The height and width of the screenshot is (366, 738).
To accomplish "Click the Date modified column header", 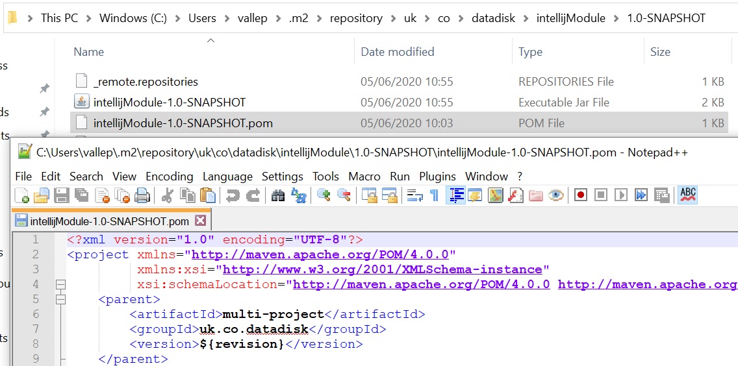I will [x=397, y=52].
